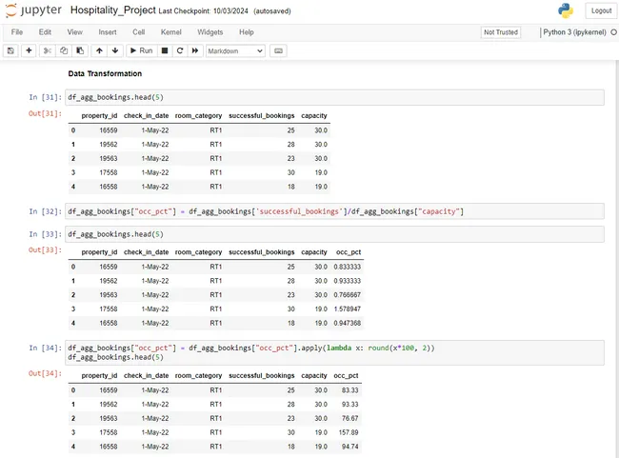Click the Jupyter logo
Screen dimensions: 619x458
[x=33, y=10]
